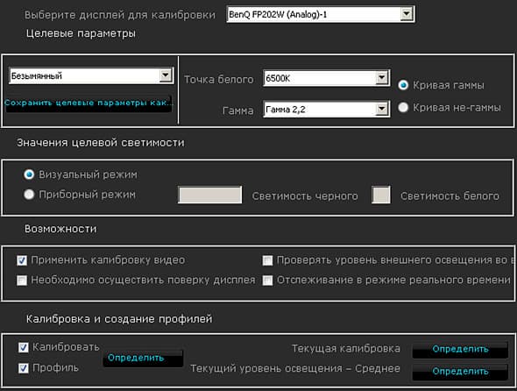Click the Светимость белого input field
Image resolution: width=517 pixels, height=391 pixels.
(x=381, y=195)
